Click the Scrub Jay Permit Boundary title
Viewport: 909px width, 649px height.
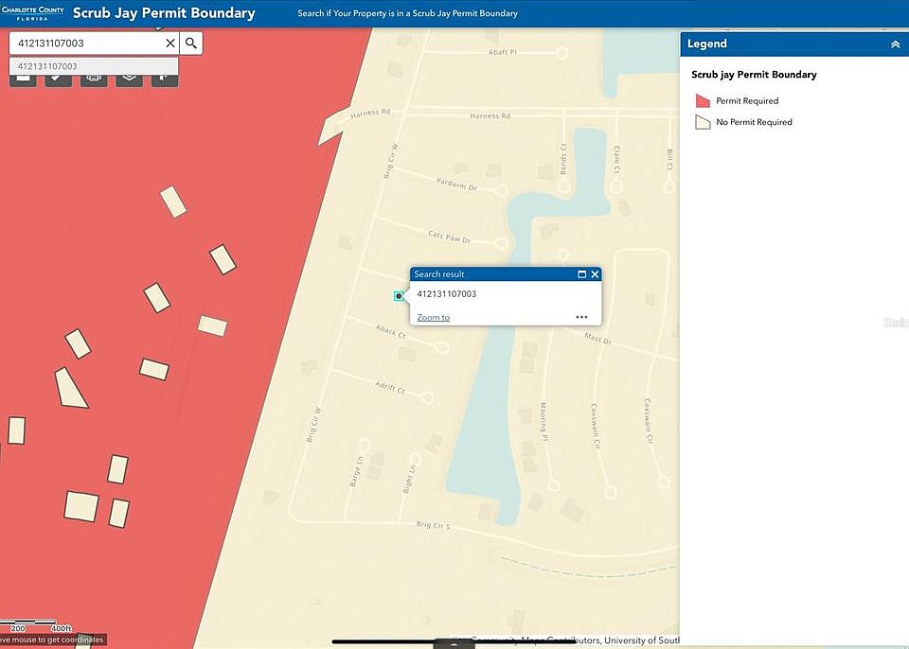coord(164,12)
